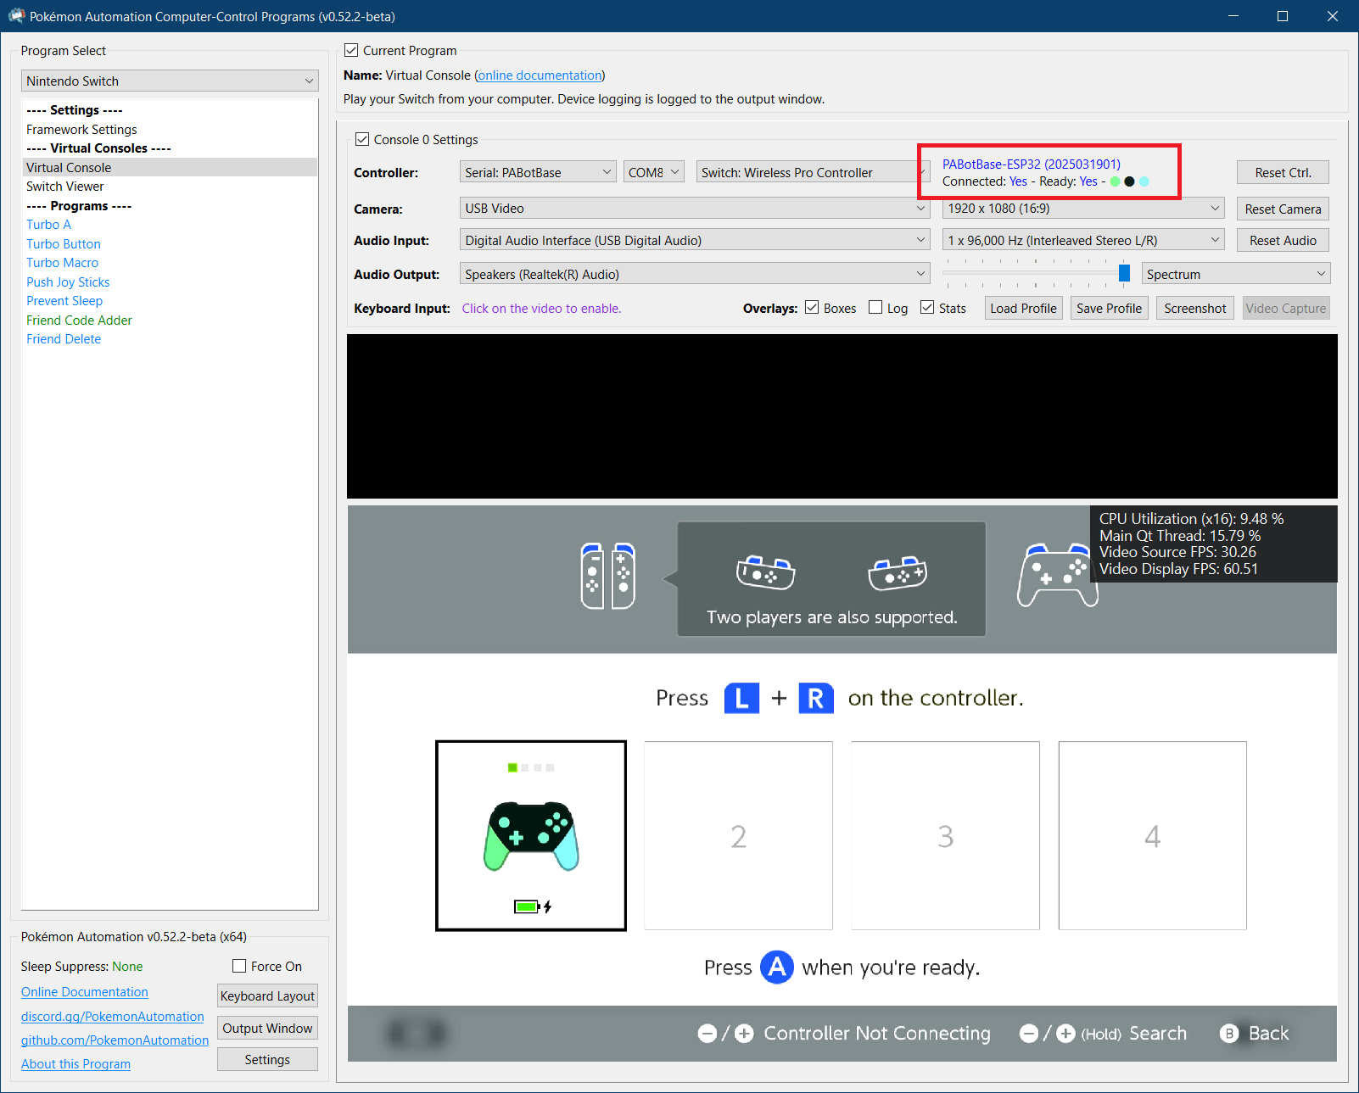
Task: Click the white Pro Controller outline icon
Action: click(x=1054, y=577)
